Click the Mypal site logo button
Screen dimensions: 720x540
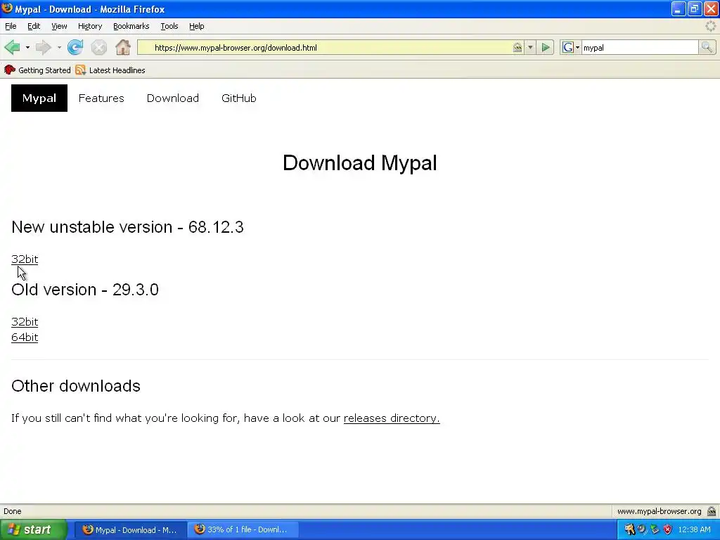click(39, 98)
